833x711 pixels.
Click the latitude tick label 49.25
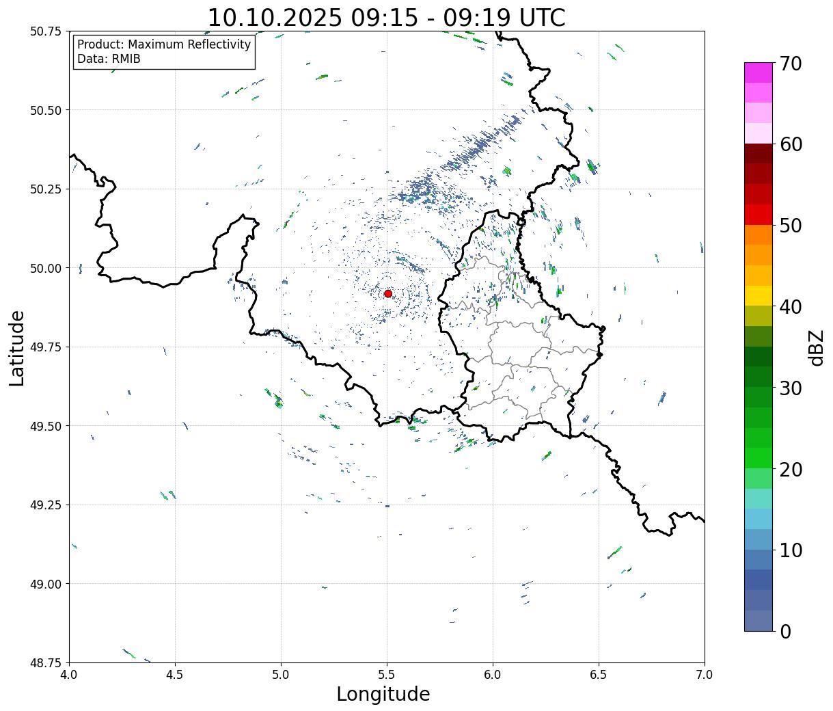(x=46, y=505)
